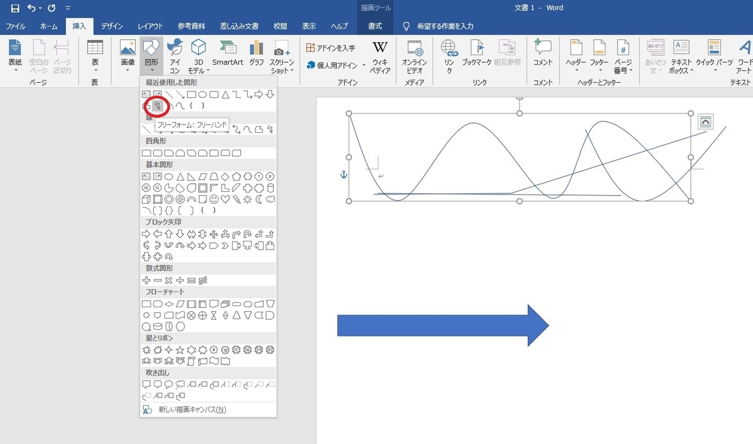Choose the crescent moon shape
The width and height of the screenshot is (753, 444).
coord(259,199)
